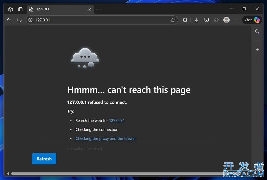Follow the '127 0 0 1' web search link
The width and height of the screenshot is (267, 180).
click(117, 121)
